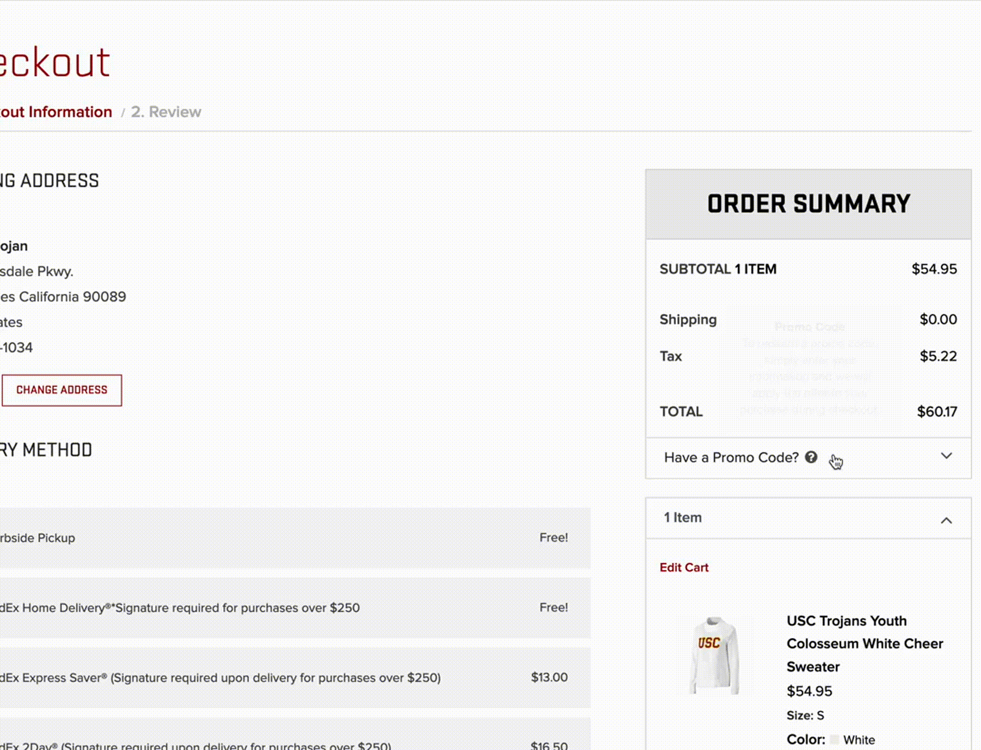Click the Size: S label

tap(805, 715)
